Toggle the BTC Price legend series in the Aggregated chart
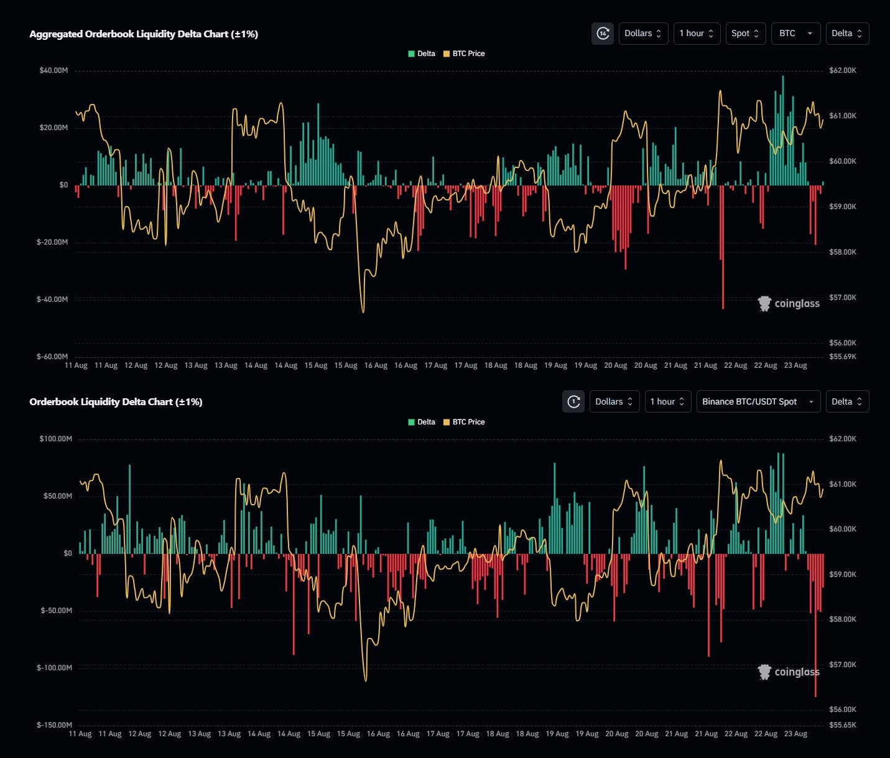Viewport: 890px width, 758px height. tap(464, 54)
